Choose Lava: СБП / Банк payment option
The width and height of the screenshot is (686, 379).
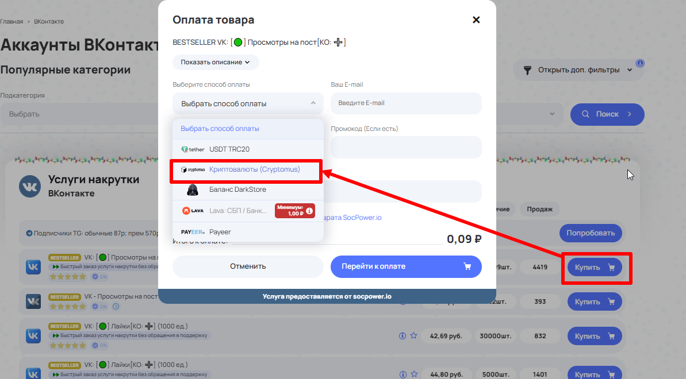[x=248, y=211]
